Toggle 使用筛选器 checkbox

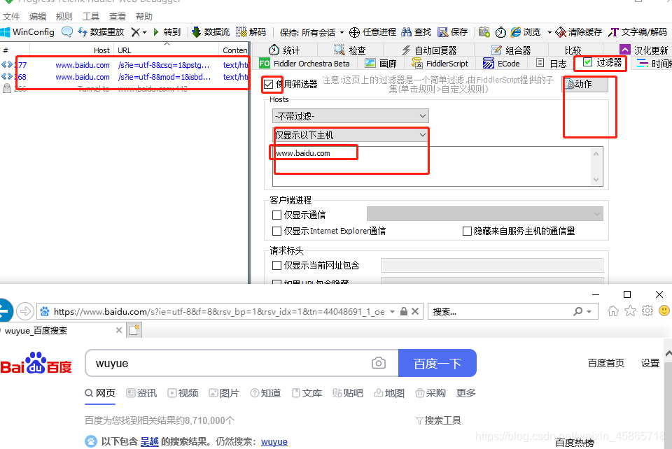pyautogui.click(x=268, y=85)
